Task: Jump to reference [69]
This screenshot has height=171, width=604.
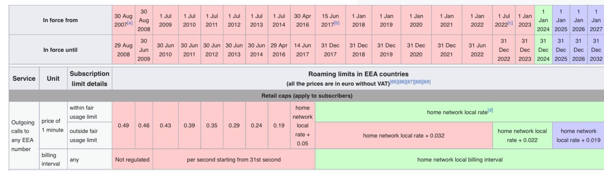Action: click(427, 82)
